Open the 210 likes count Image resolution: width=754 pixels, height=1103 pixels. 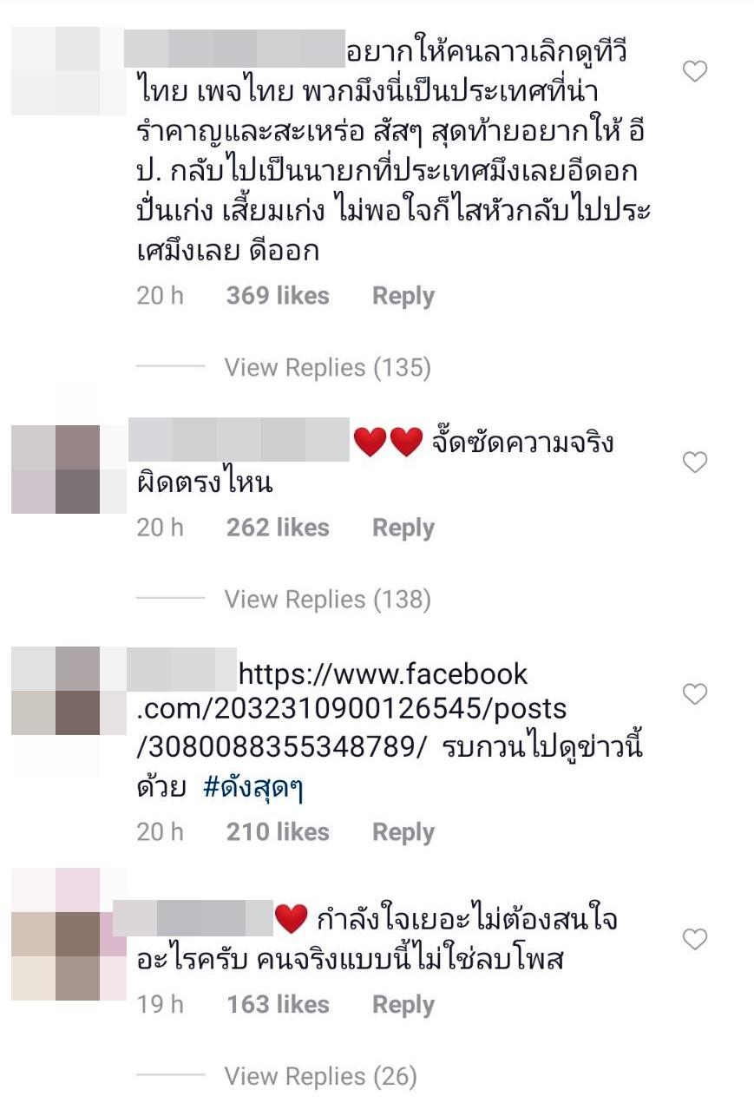pos(278,832)
